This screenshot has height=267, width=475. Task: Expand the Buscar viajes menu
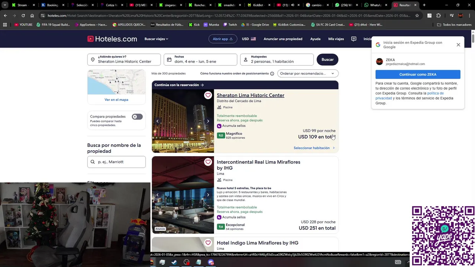(156, 39)
